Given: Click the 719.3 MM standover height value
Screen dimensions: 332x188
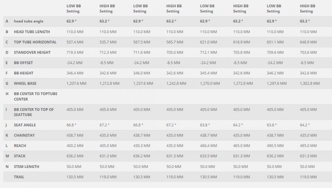Looking at the screenshot, I should click(x=75, y=53).
